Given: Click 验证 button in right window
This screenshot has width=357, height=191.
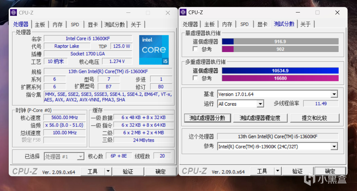Looking at the screenshot, I should (298, 171).
